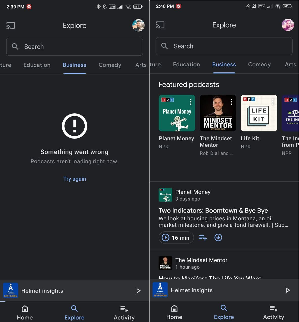Select Arts tab in right screen
Viewport: 299px width, 322px height.
pos(290,65)
